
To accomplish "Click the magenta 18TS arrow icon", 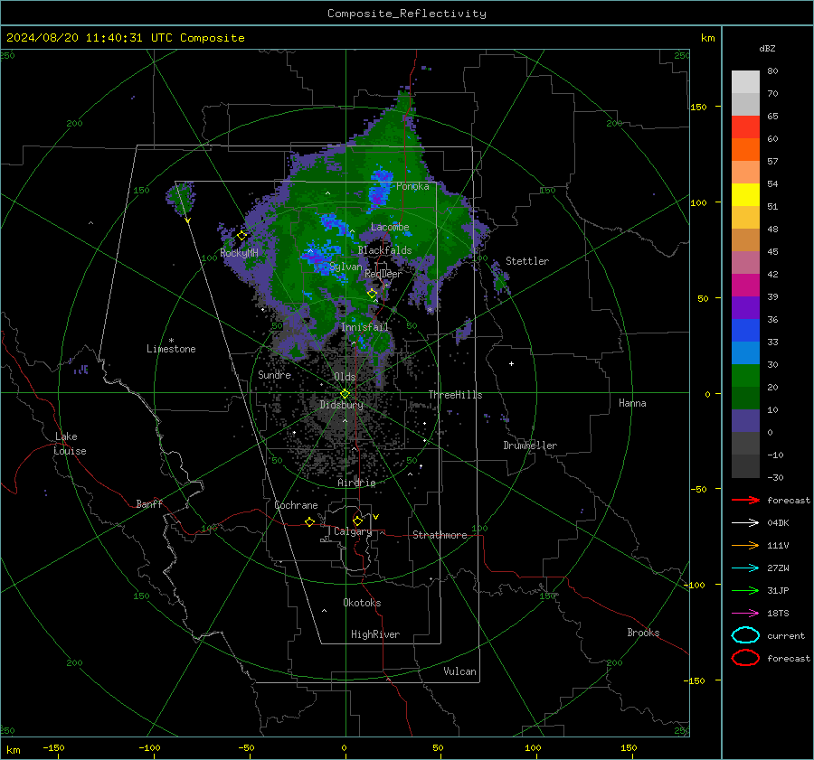I will (x=745, y=614).
